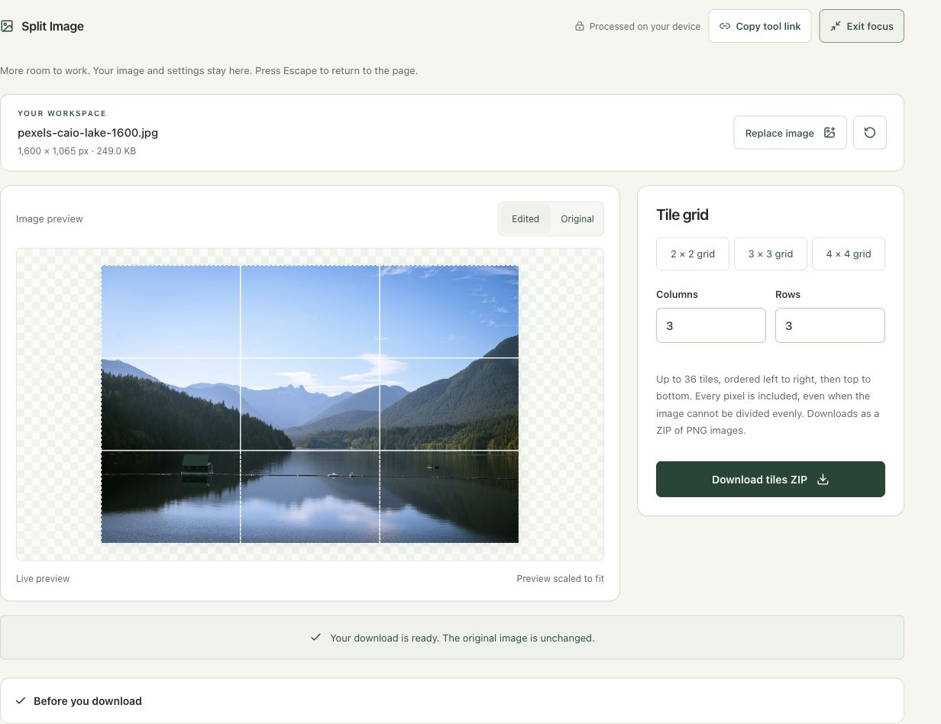Click the Split Image picture icon
The height and width of the screenshot is (724, 941).
[7, 26]
